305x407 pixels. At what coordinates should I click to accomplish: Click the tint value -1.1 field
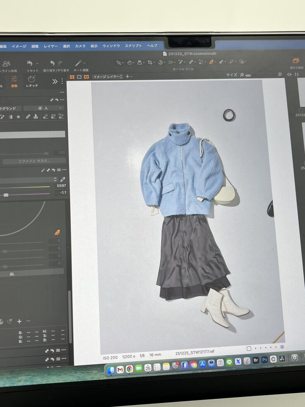tap(63, 193)
